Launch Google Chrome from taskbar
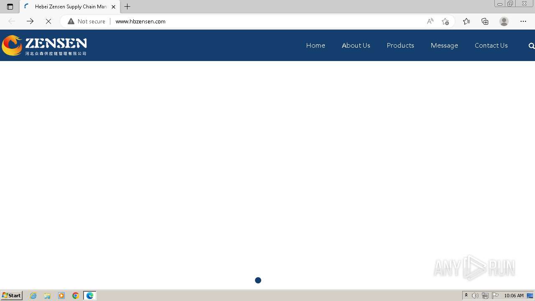 76,296
